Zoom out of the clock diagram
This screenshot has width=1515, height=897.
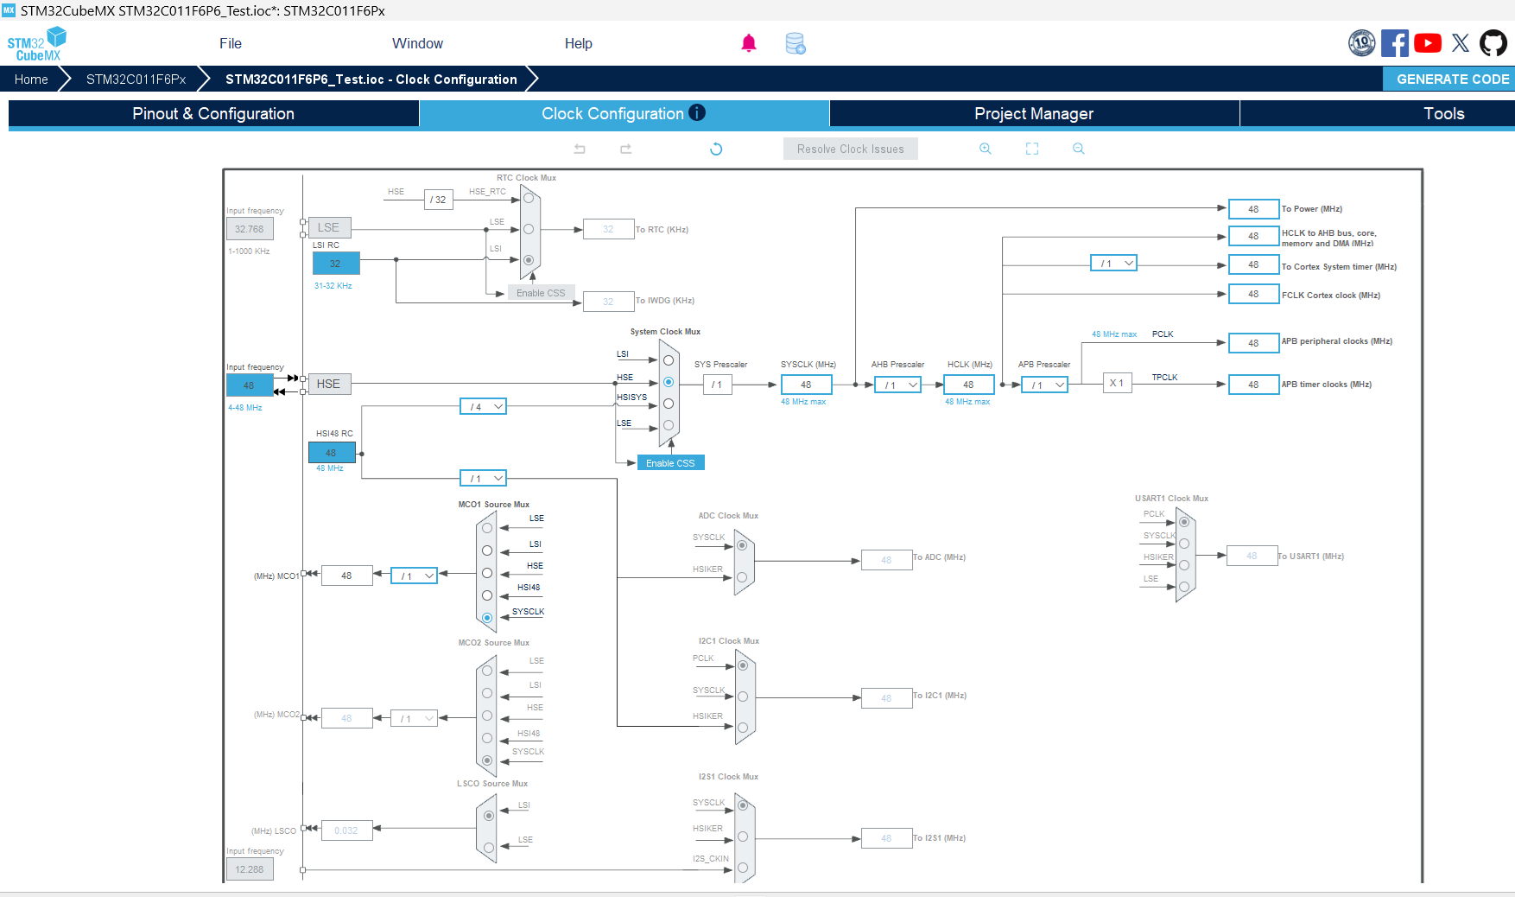coord(1079,149)
